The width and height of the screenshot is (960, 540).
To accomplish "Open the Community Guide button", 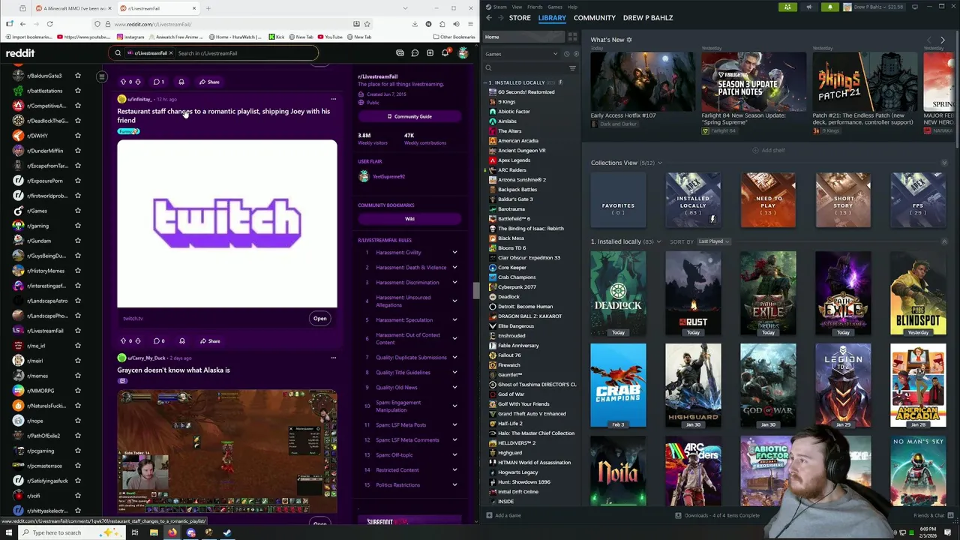I will pyautogui.click(x=409, y=116).
